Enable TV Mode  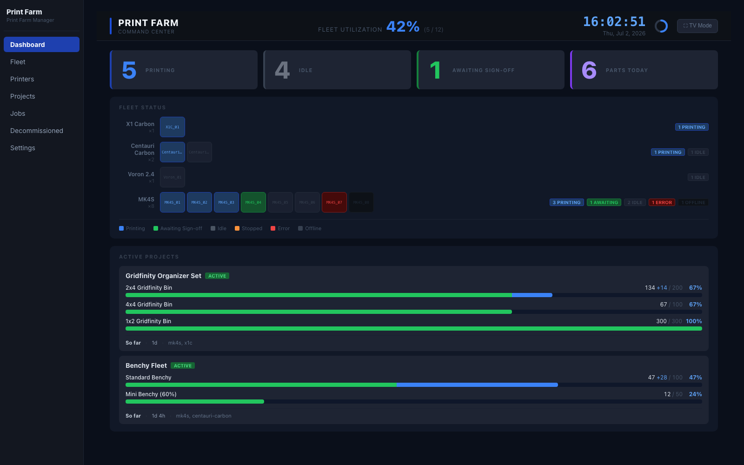click(x=697, y=26)
